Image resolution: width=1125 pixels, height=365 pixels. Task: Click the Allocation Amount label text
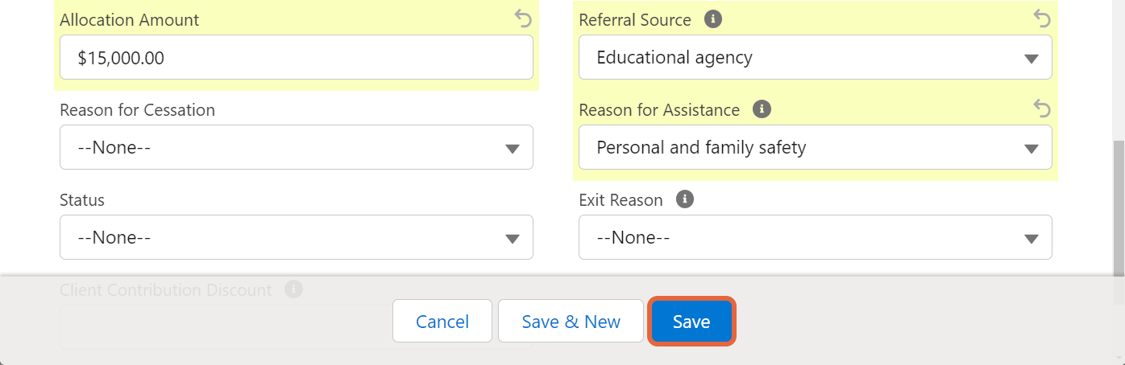click(x=129, y=20)
